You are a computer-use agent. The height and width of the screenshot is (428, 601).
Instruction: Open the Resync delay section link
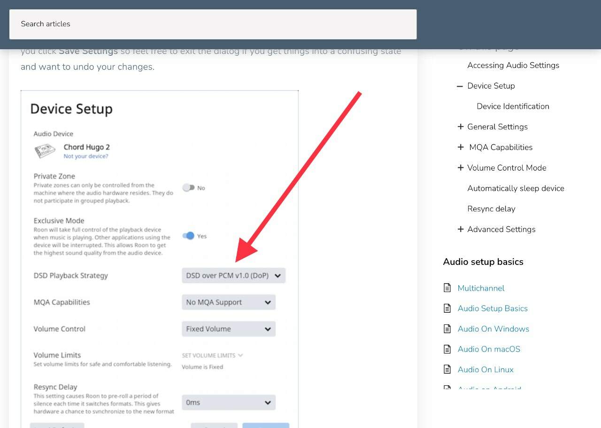[491, 209]
